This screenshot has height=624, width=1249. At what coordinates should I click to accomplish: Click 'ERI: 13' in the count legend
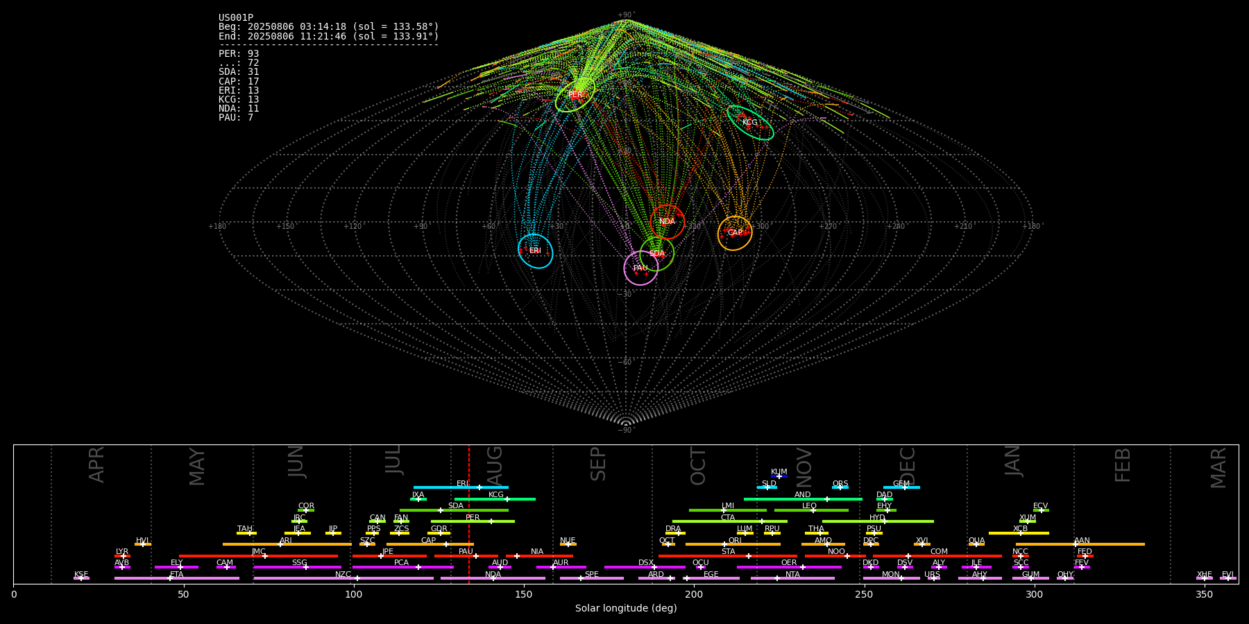pos(239,91)
